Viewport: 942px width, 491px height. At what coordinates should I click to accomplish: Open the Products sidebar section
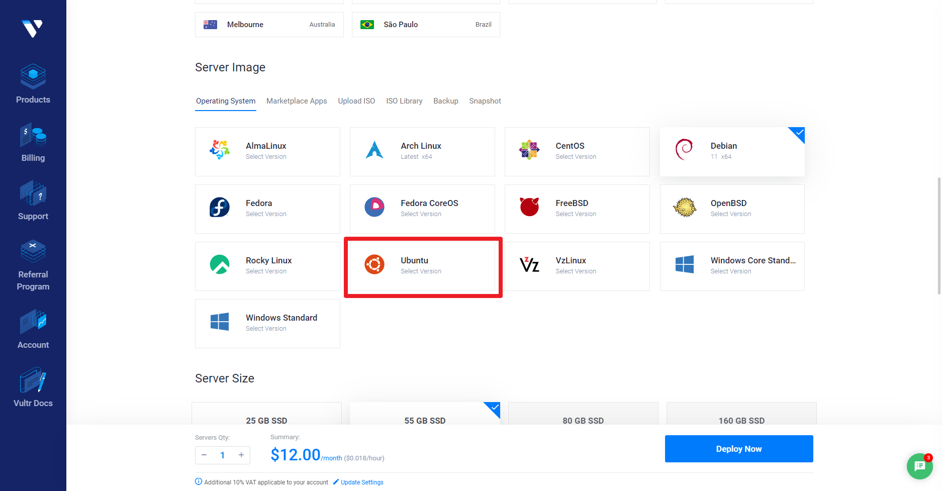pos(33,84)
